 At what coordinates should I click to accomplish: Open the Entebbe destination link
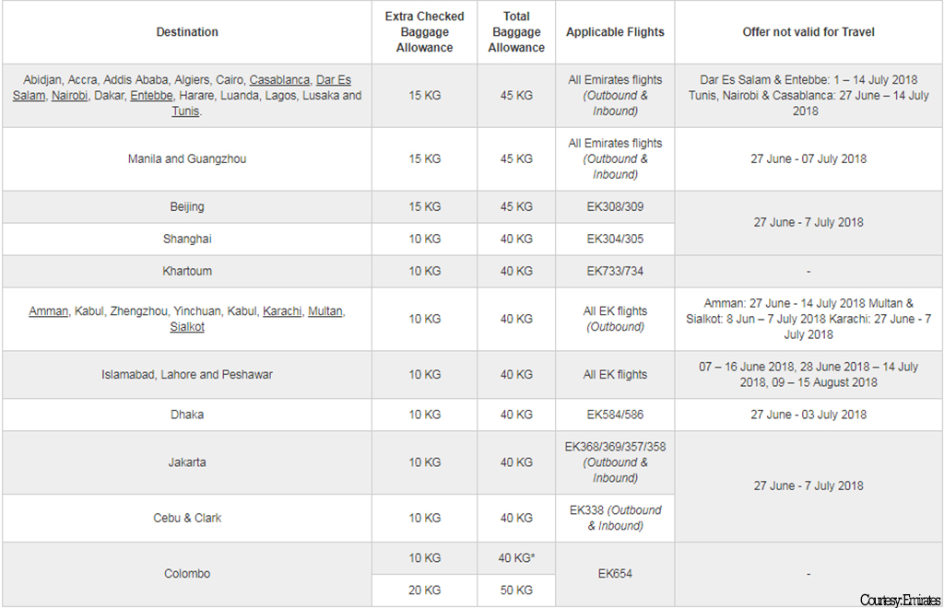coord(150,96)
